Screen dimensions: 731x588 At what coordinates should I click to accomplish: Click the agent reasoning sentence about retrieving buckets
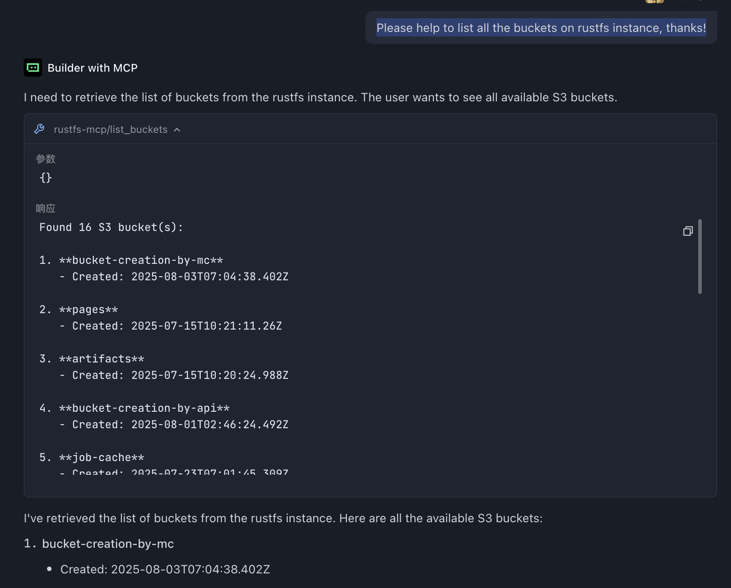point(320,97)
